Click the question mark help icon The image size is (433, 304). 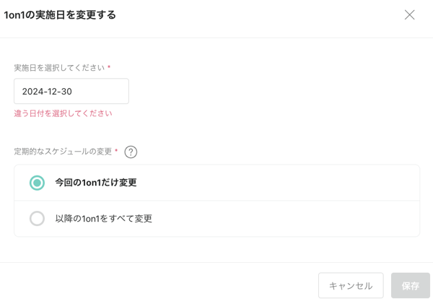131,152
